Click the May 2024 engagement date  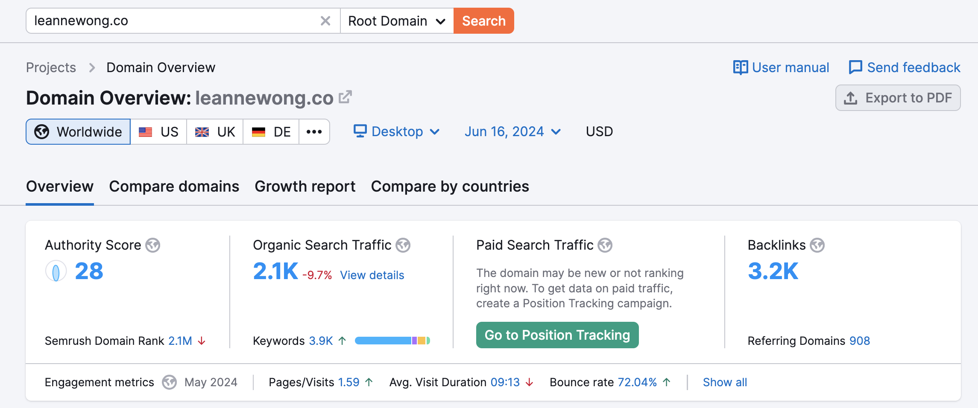(211, 382)
